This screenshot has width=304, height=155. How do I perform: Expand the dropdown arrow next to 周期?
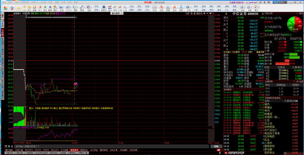coord(77,7)
